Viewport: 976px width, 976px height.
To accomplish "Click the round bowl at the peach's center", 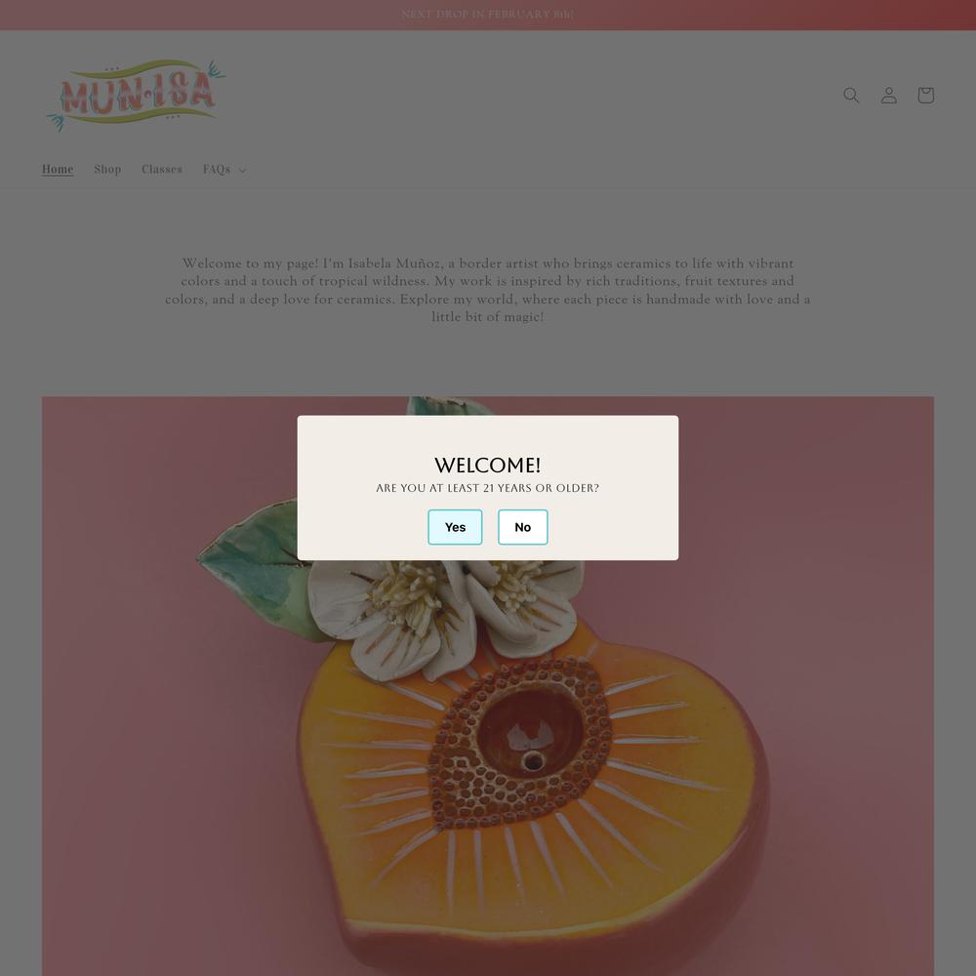I will point(530,732).
